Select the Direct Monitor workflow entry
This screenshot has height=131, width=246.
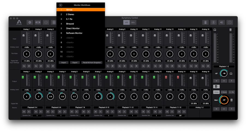click(x=81, y=28)
